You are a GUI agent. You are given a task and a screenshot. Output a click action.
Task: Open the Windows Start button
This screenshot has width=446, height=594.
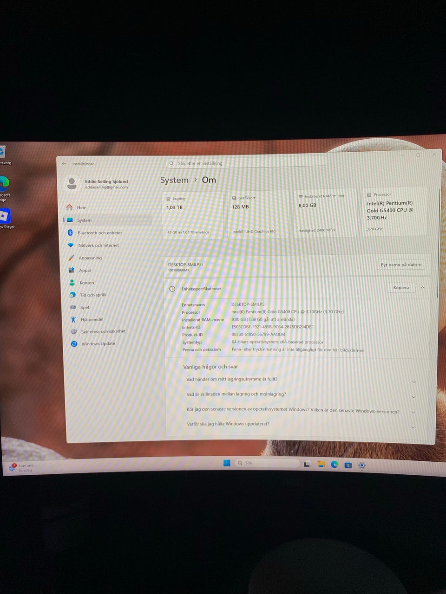(x=227, y=463)
